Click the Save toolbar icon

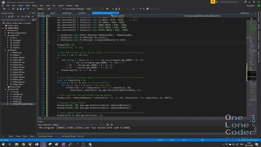point(21,9)
